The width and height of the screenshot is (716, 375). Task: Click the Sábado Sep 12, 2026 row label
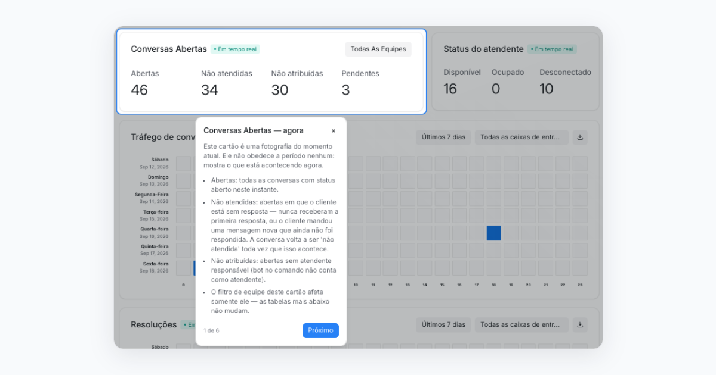pyautogui.click(x=154, y=163)
